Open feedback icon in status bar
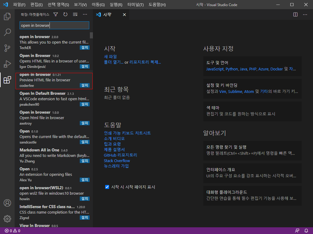Screen dimensions: 313x234 coord(297,231)
